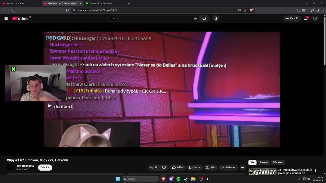The width and height of the screenshot is (326, 183).
Task: Open Discord from the taskbar
Action: coord(171,179)
